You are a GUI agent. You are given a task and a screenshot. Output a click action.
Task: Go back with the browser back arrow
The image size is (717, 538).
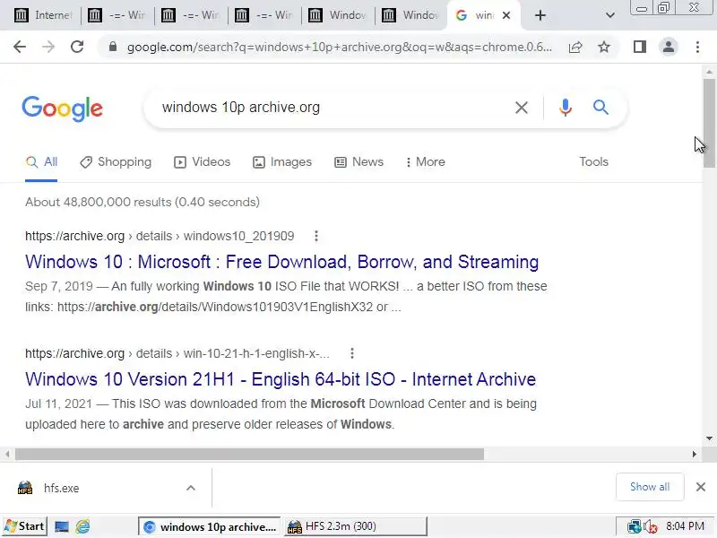20,47
